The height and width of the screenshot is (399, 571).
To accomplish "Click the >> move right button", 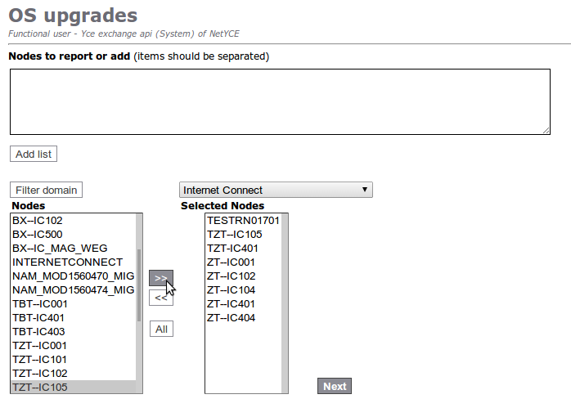I will coord(160,278).
